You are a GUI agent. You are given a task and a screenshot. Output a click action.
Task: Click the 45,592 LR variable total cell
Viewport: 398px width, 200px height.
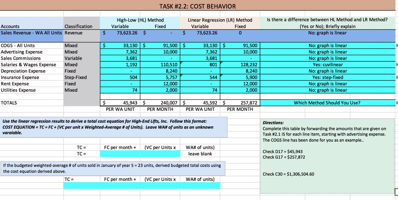tap(200, 103)
